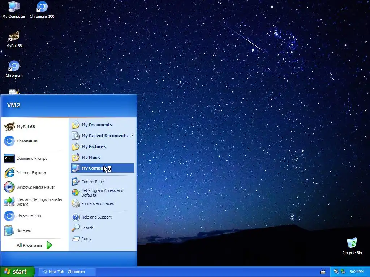Launch Chromium from the Start menu pinned list
Screen dimensions: 370x277
click(x=34, y=141)
